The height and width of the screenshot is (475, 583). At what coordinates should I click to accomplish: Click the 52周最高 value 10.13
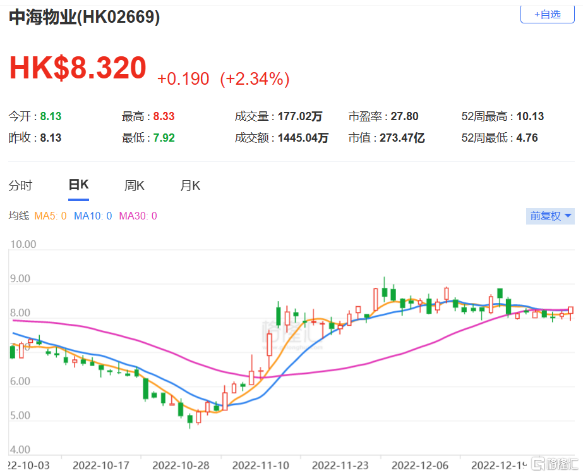tap(530, 116)
